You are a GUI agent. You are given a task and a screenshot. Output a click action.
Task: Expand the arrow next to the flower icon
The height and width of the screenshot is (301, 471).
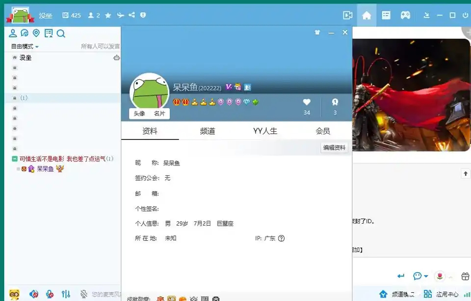450,277
